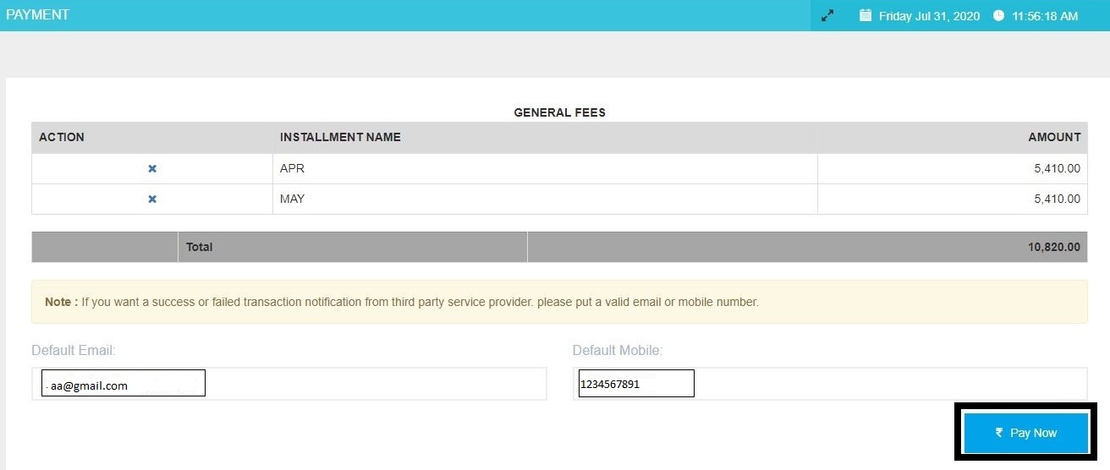The image size is (1110, 470).
Task: Remove the APR installment with its X icon
Action: coord(152,168)
